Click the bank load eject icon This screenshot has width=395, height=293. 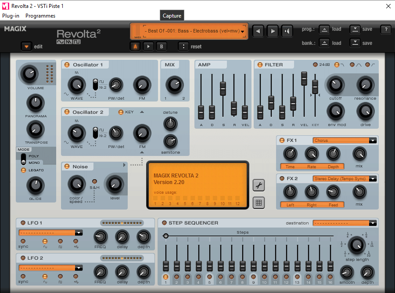pos(324,43)
